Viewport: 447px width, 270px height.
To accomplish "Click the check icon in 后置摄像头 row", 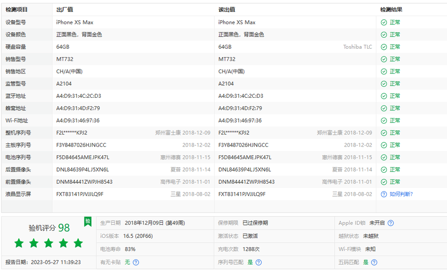I will 384,170.
